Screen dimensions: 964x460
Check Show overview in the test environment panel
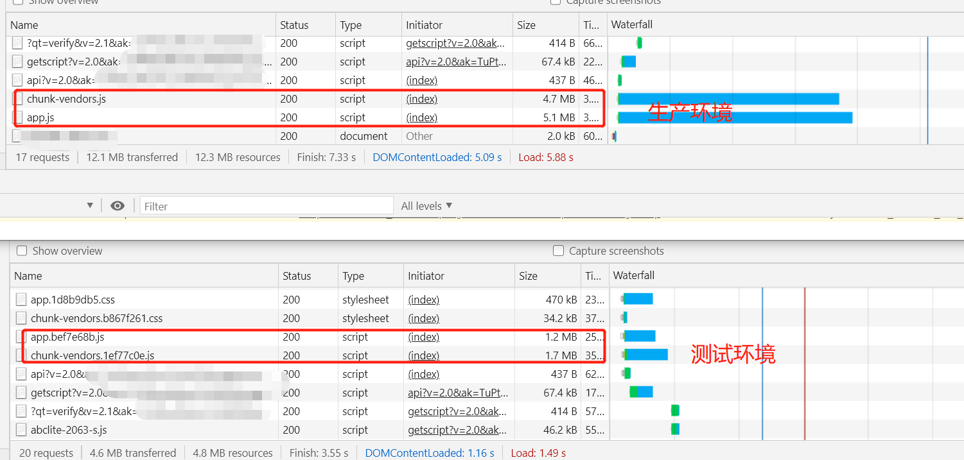tap(22, 250)
